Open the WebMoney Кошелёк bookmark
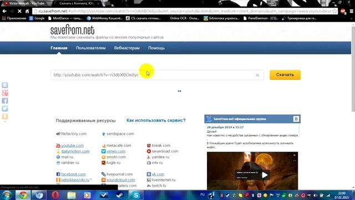The image size is (355, 200). click(x=105, y=18)
